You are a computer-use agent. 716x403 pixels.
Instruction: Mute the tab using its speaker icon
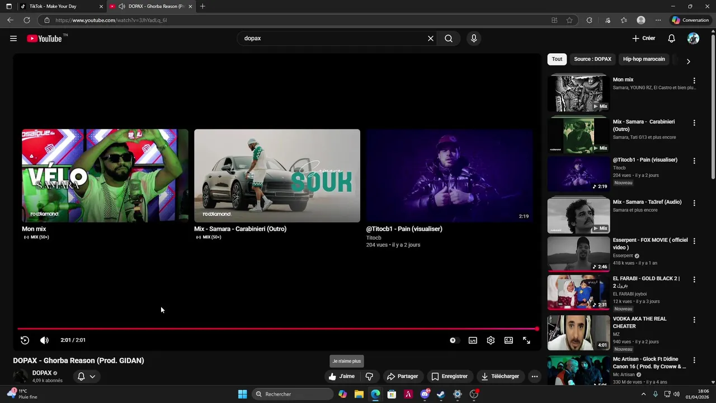pyautogui.click(x=122, y=6)
